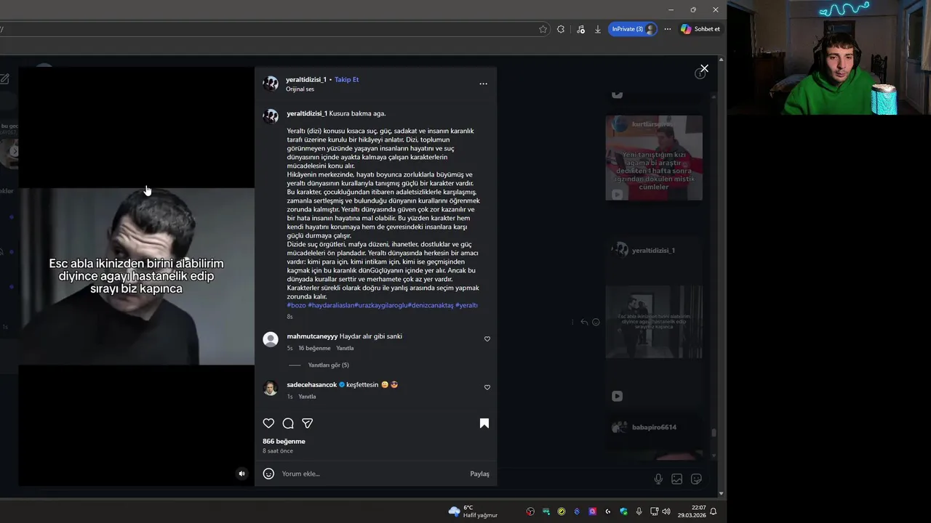
Task: Reply to sadecehasancok's comment
Action: [x=307, y=397]
